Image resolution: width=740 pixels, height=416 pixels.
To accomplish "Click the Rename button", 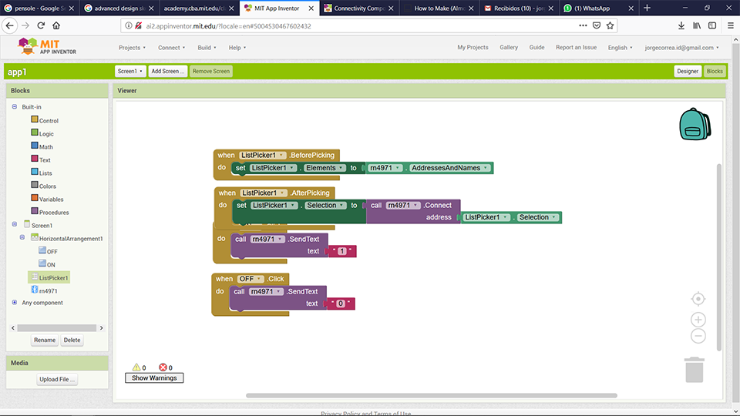I will point(45,340).
